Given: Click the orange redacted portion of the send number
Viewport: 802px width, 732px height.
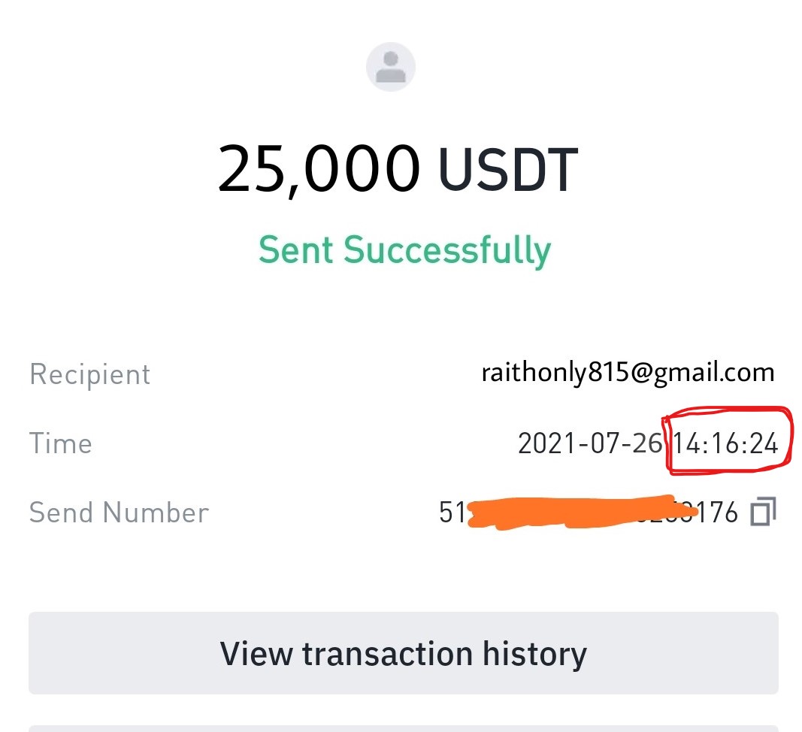Looking at the screenshot, I should point(582,512).
